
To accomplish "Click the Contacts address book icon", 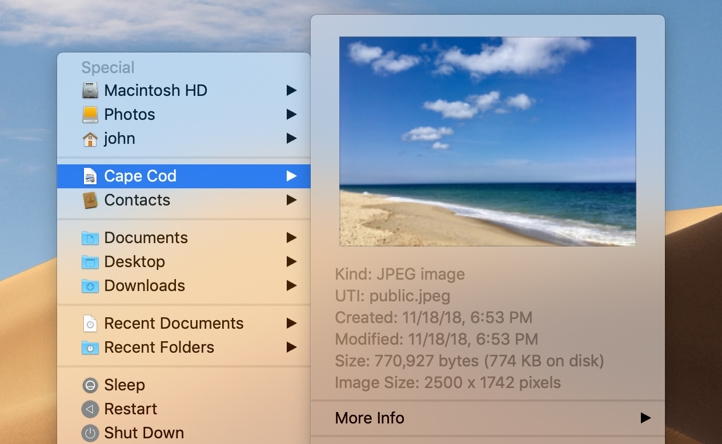I will (x=90, y=200).
